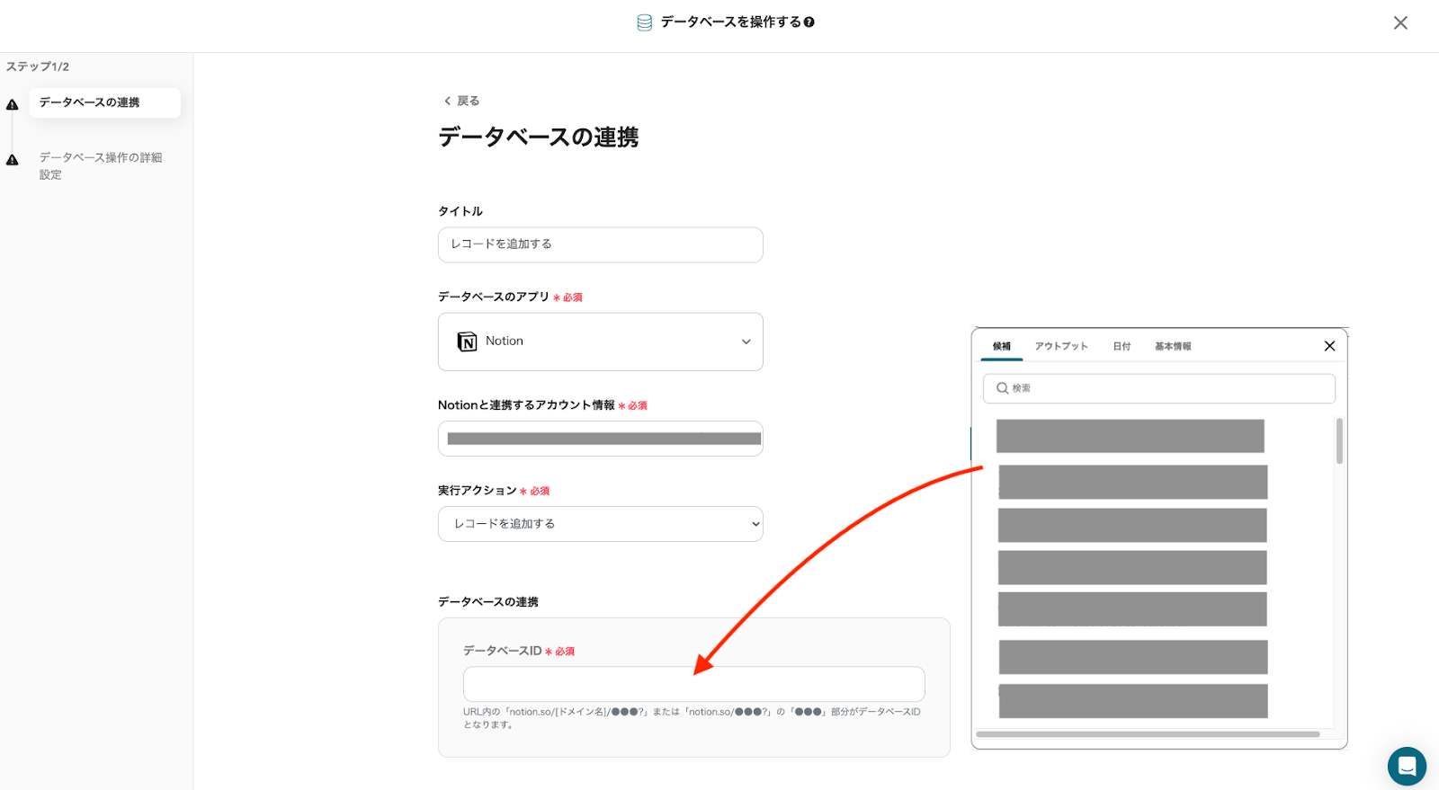Click warning icon beside データベース操作の詳細設定 step
The width and height of the screenshot is (1439, 790).
[13, 160]
